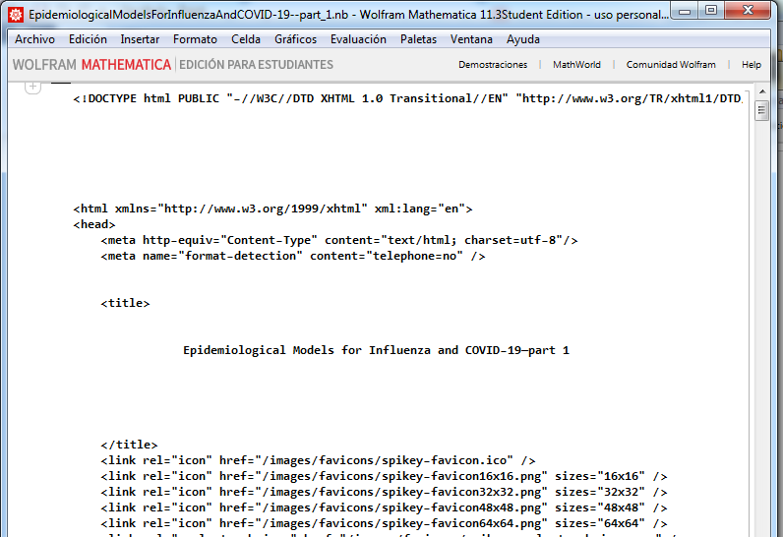Click the <head> tag line
Screen dimensions: 783x537
(x=94, y=224)
